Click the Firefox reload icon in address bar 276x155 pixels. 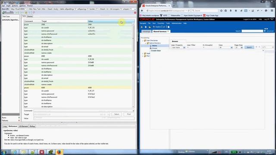pos(189,11)
